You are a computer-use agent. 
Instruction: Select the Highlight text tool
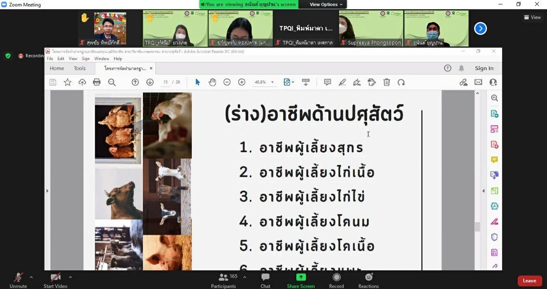[x=342, y=82]
